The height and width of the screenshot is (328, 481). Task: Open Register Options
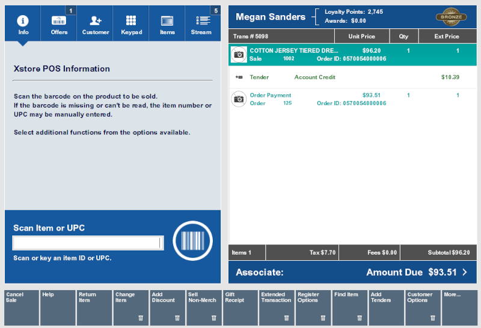(x=313, y=308)
